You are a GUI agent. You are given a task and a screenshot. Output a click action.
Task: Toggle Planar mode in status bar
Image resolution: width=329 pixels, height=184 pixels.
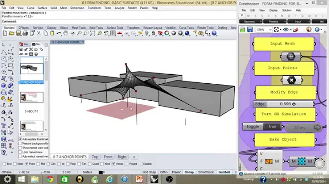(176, 172)
